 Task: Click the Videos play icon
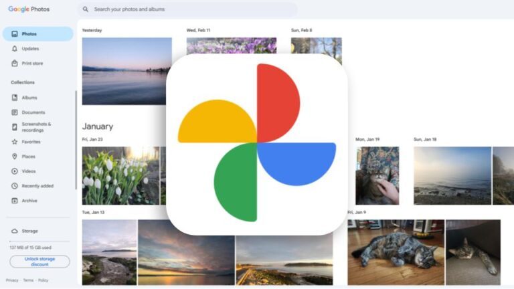(x=15, y=171)
